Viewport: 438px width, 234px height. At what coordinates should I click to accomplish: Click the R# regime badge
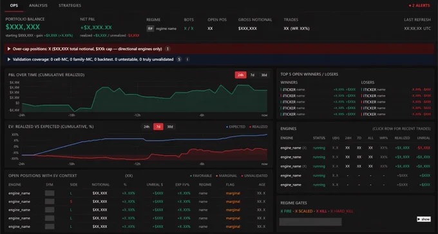(150, 28)
